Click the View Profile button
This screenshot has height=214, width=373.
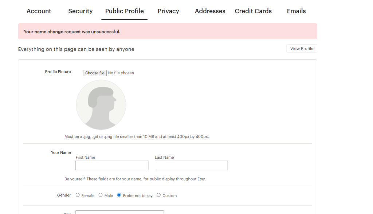302,49
